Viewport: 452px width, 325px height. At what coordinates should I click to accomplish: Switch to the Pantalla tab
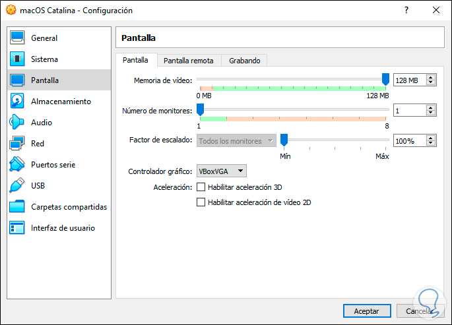(x=135, y=60)
